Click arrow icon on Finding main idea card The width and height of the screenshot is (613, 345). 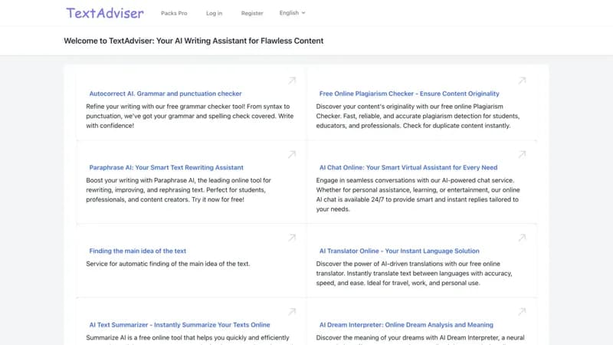tap(292, 238)
